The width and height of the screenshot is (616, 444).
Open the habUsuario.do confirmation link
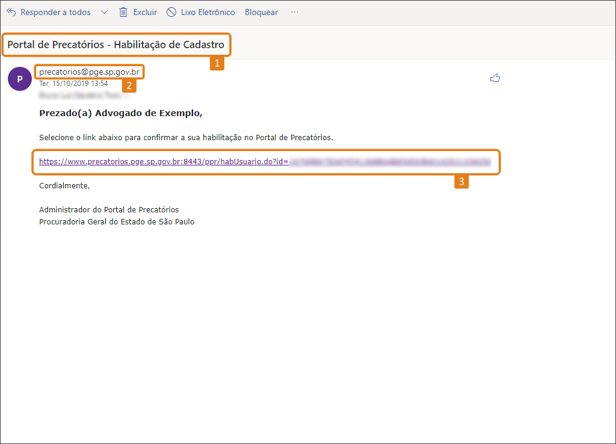click(x=265, y=161)
